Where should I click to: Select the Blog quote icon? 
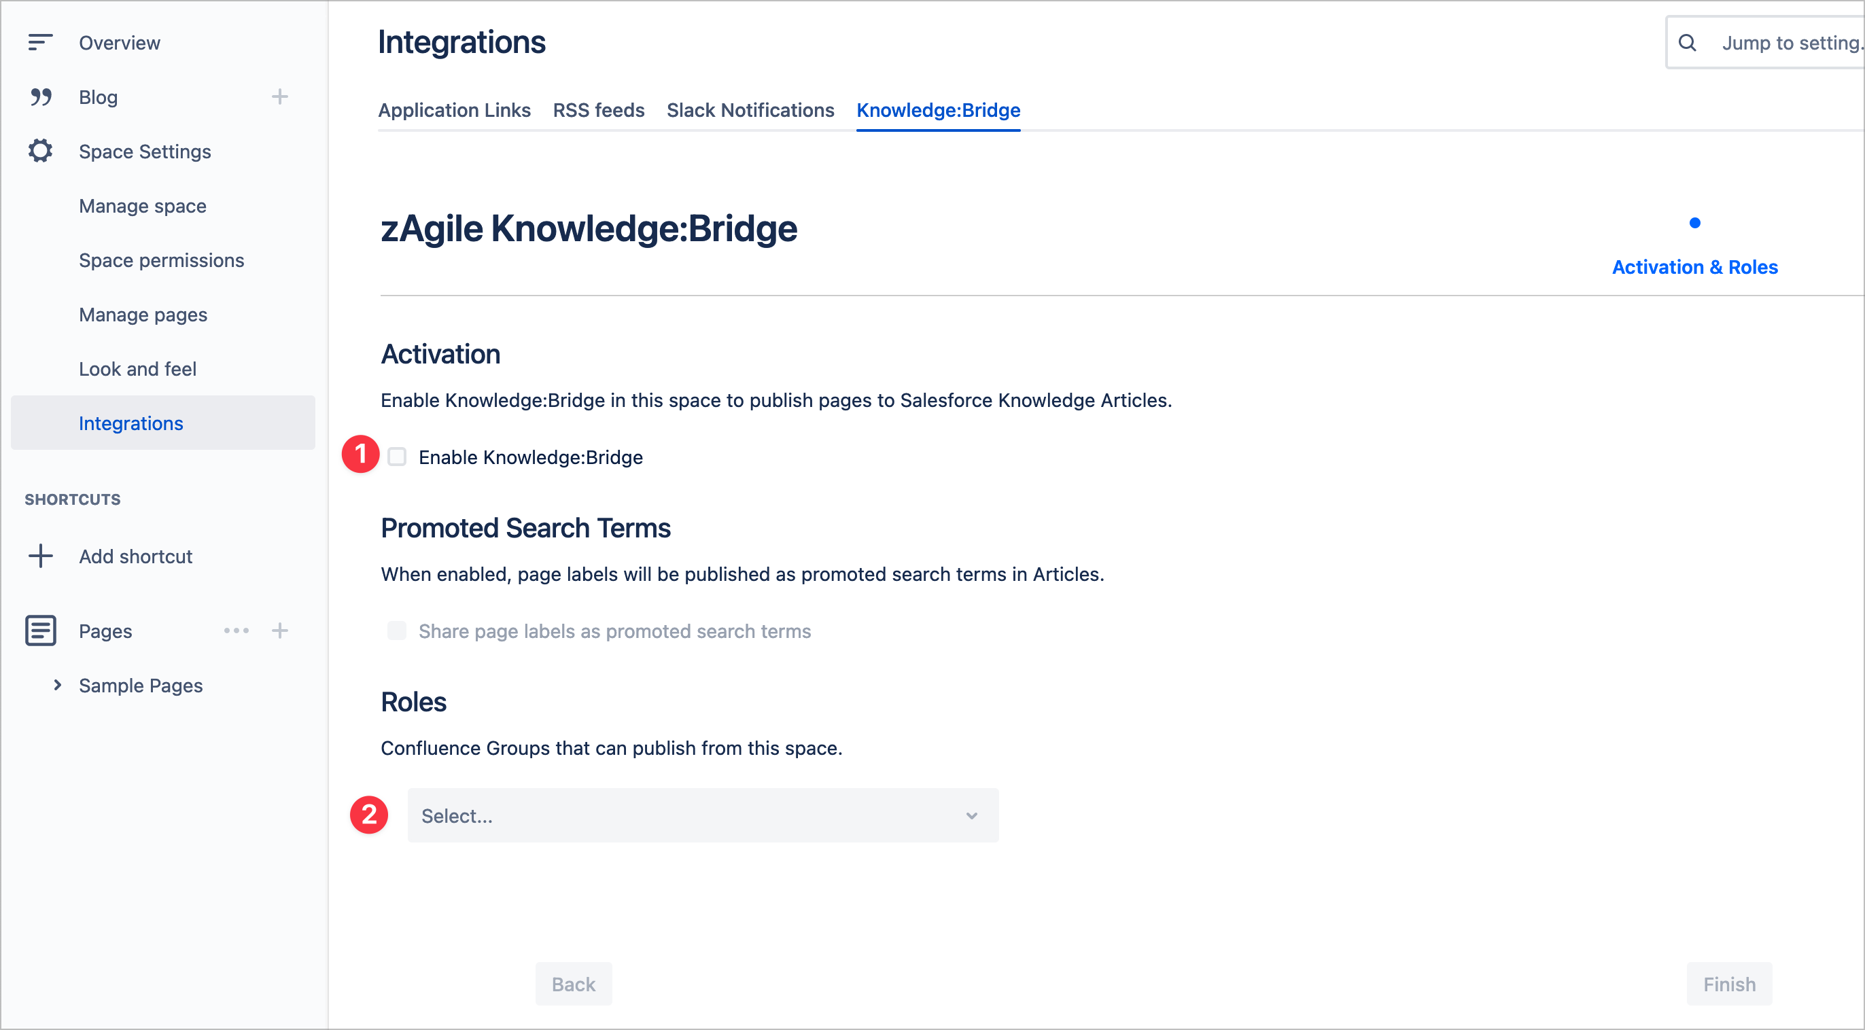(40, 97)
